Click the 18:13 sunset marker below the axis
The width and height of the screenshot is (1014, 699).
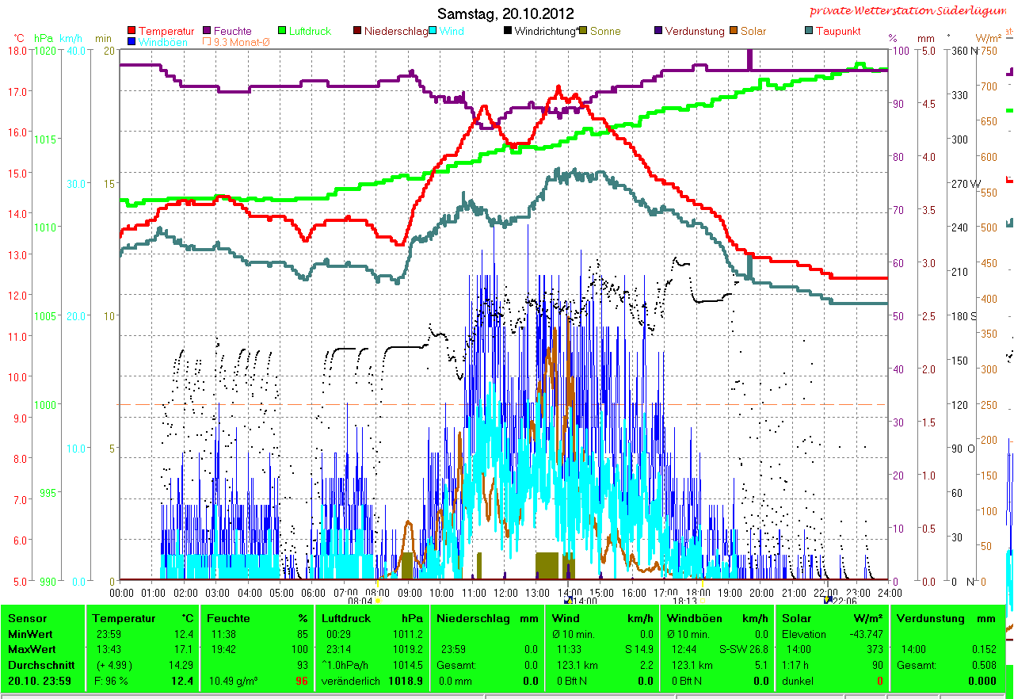tap(684, 602)
